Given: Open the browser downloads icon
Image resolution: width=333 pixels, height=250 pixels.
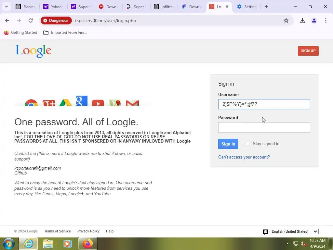Looking at the screenshot, I should pos(302,21).
